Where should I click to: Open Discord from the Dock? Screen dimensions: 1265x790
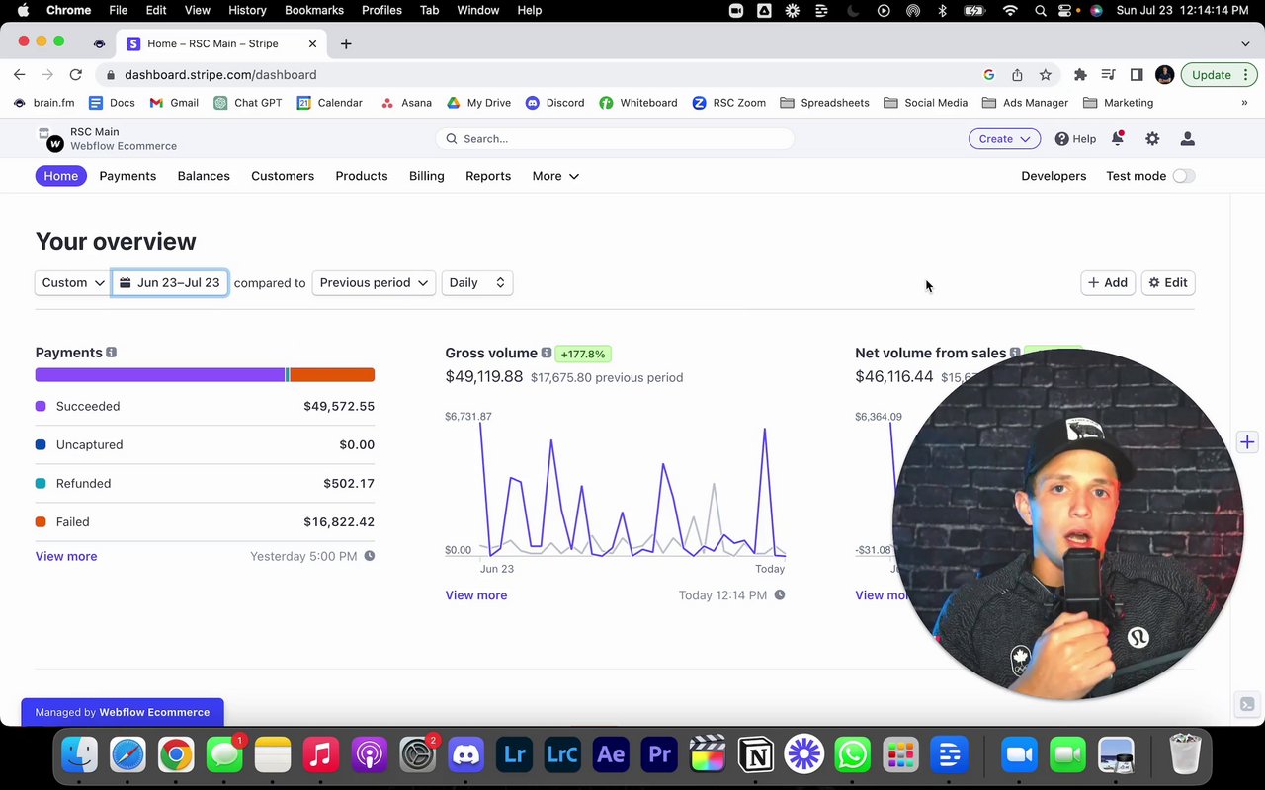465,755
